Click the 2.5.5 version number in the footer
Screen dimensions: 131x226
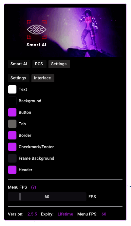coord(32,214)
